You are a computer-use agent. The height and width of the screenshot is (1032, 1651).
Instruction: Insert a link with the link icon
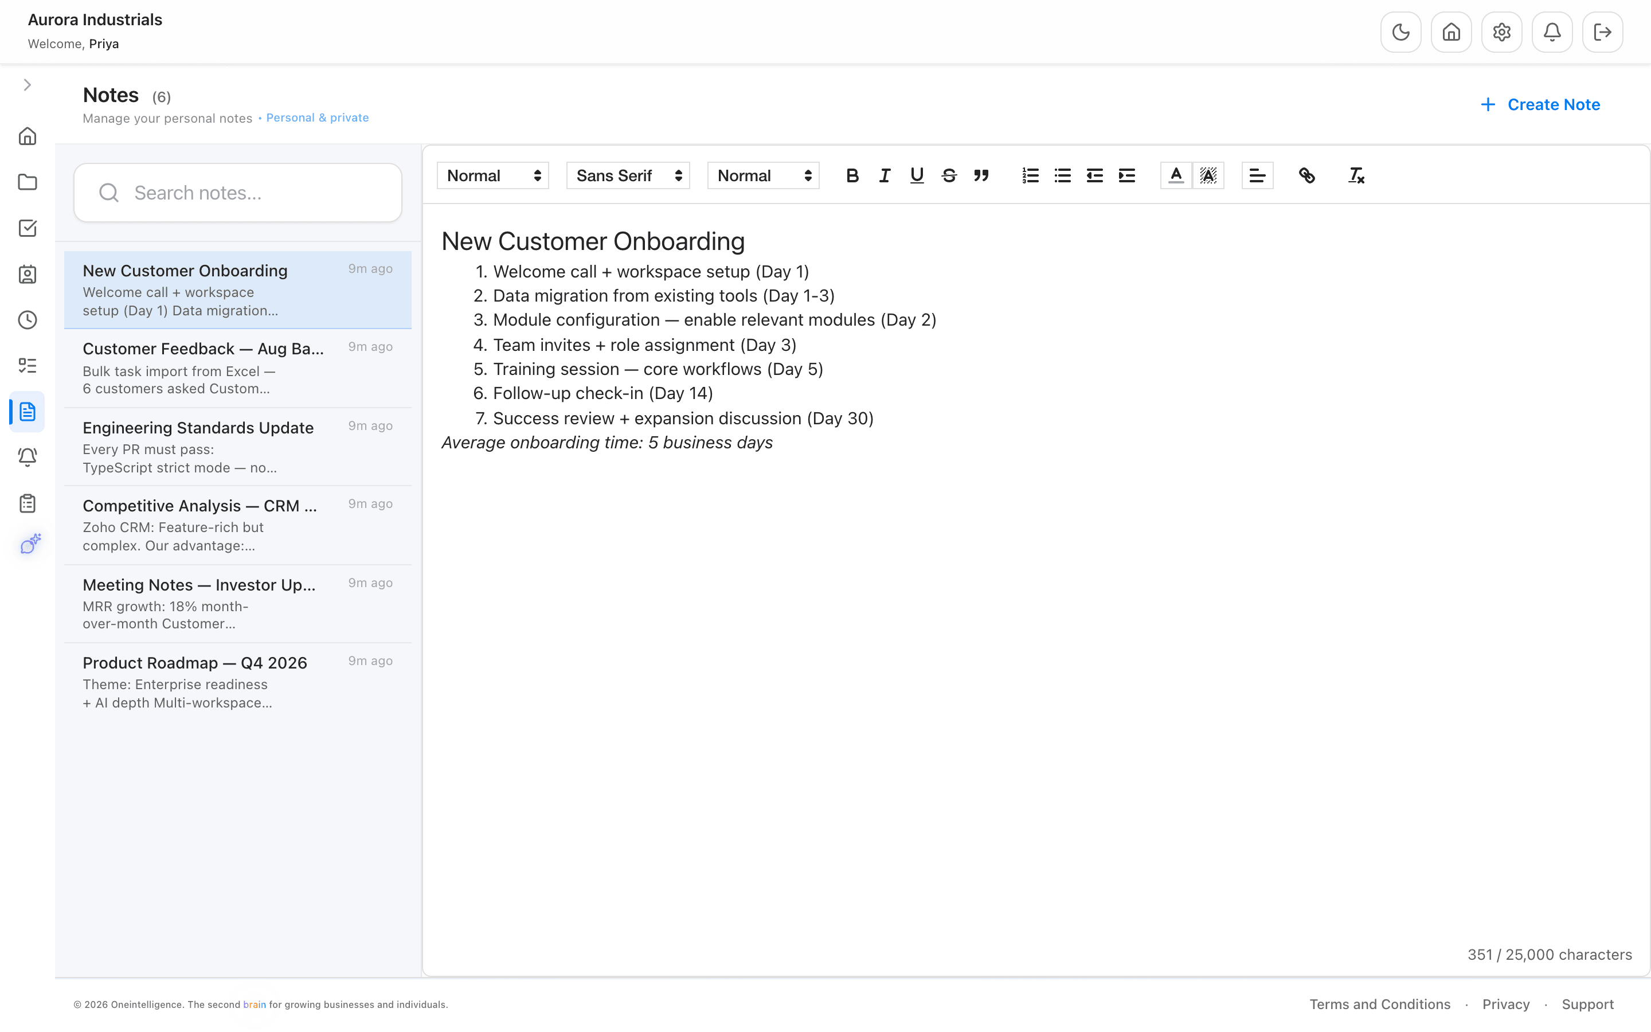pyautogui.click(x=1306, y=175)
